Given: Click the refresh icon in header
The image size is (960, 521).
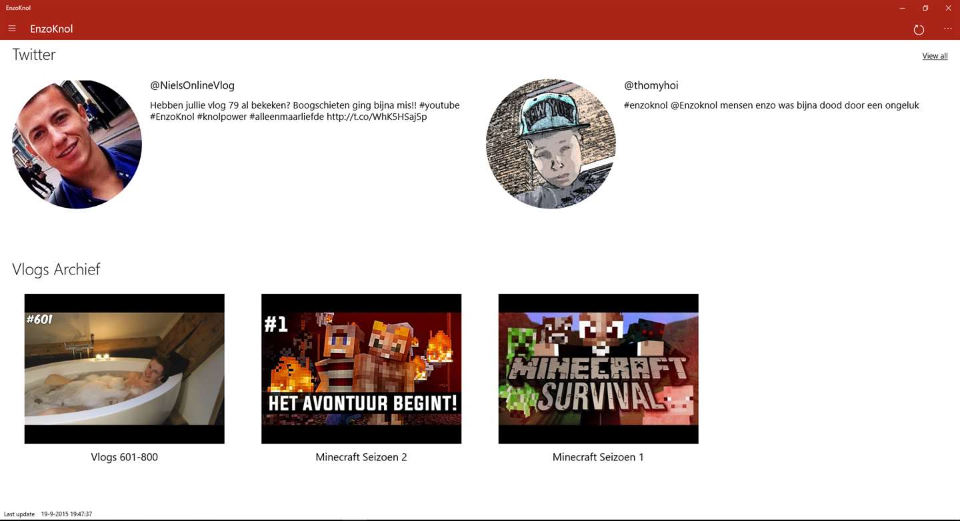Looking at the screenshot, I should 919,29.
